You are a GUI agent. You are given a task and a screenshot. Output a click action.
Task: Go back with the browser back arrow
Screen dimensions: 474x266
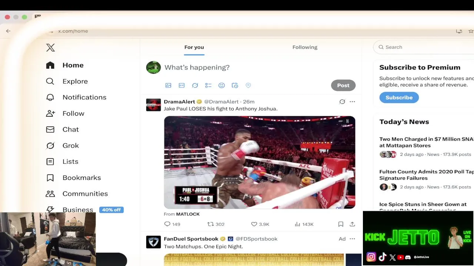(x=8, y=31)
